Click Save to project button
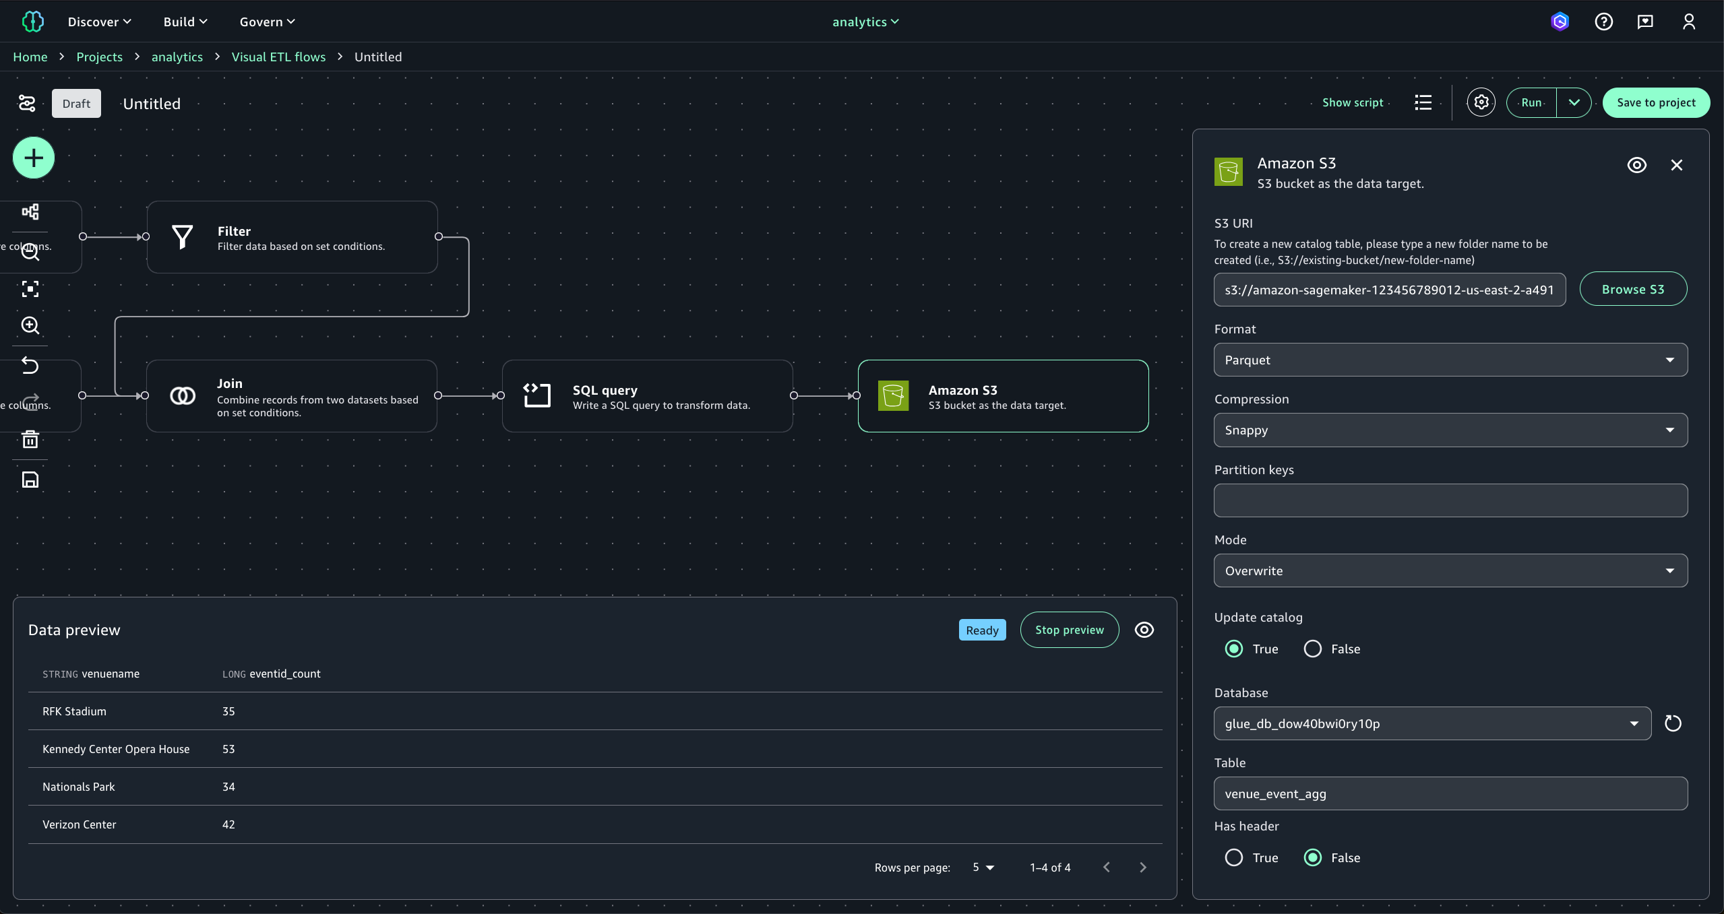 point(1656,102)
